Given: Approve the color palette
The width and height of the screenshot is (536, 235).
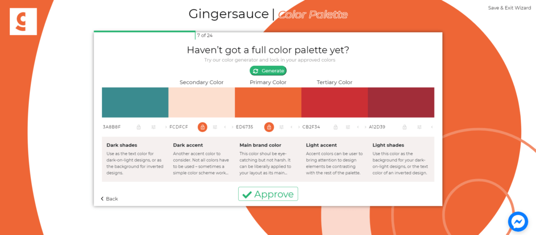Looking at the screenshot, I should [268, 194].
